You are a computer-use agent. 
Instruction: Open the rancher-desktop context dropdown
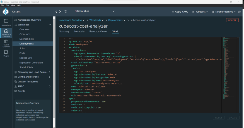pos(224,12)
